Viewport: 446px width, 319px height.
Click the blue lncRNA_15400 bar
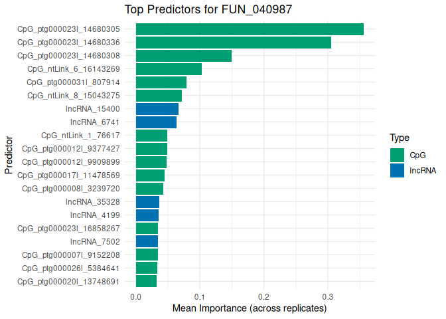coord(157,109)
